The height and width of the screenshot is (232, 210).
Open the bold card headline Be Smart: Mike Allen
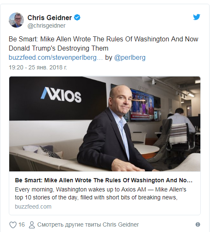(x=104, y=180)
